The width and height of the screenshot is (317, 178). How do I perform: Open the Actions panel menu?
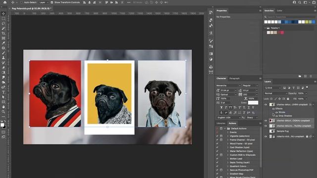pos(261,123)
